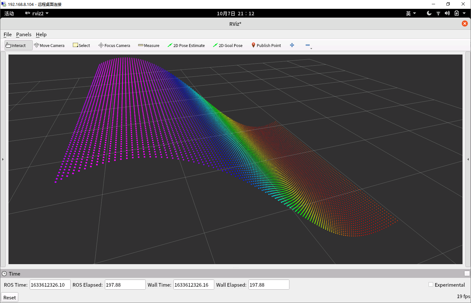Click the battery status icon
The image size is (471, 303).
point(457,13)
